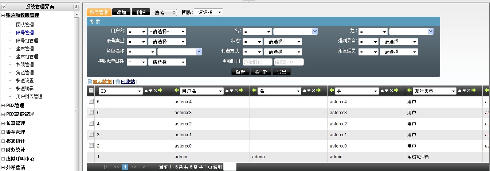490x171 pixels.
Task: Click the page jump input box
Action: click(x=230, y=167)
